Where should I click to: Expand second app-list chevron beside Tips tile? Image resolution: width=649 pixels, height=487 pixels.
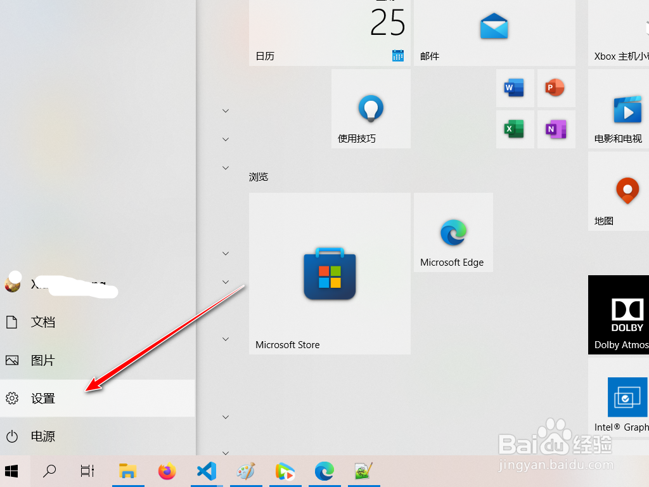click(x=226, y=139)
